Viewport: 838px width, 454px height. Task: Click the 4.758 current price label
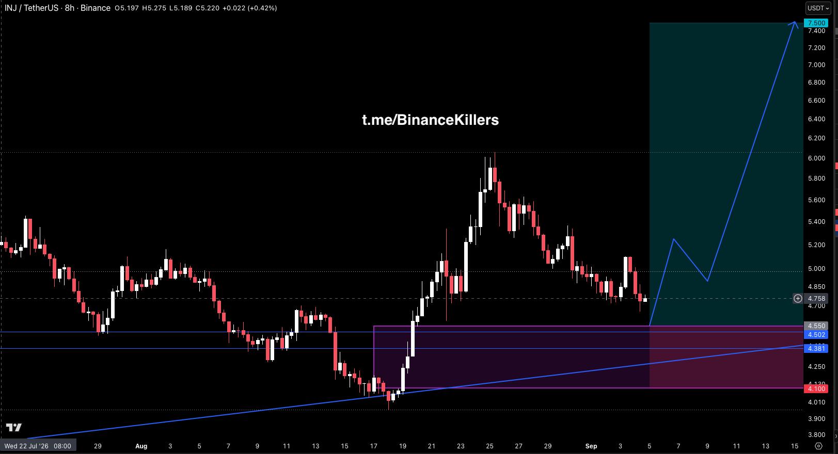(816, 298)
